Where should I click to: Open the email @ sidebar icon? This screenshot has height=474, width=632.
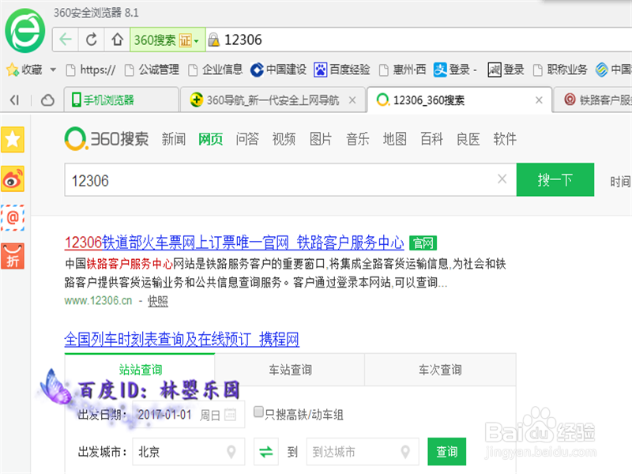click(13, 218)
